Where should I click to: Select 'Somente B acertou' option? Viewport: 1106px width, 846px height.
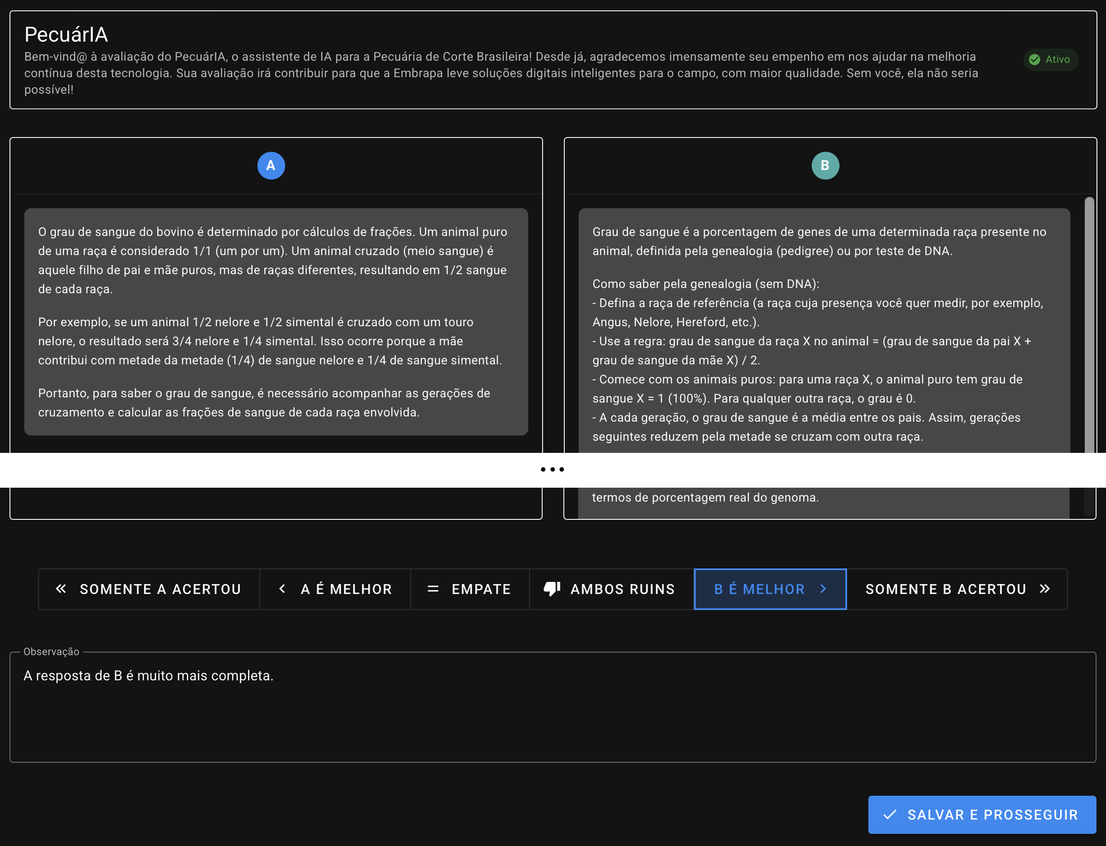click(956, 589)
